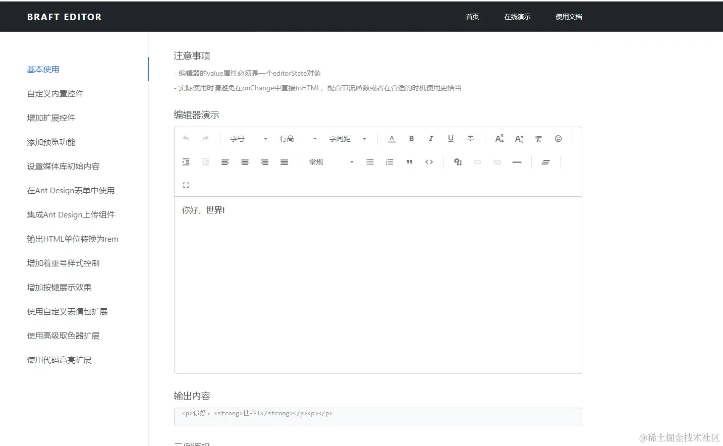
Task: Open the 行高 line height dropdown
Action: tap(298, 139)
